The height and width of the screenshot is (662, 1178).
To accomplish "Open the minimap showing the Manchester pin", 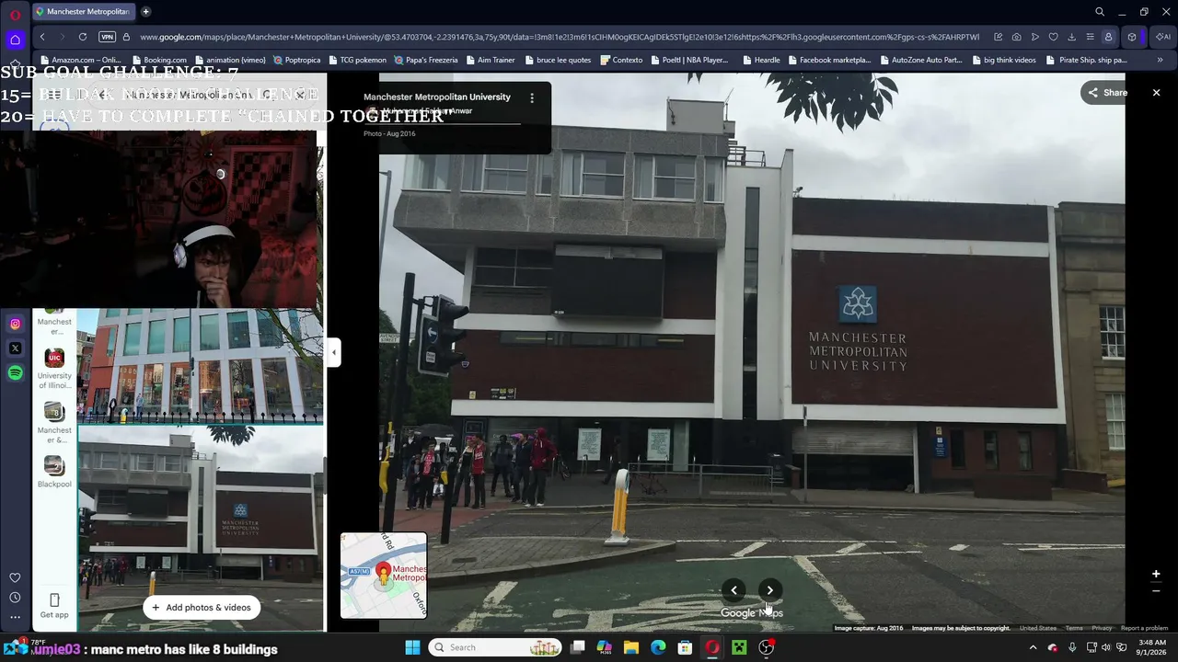I will pos(384,576).
